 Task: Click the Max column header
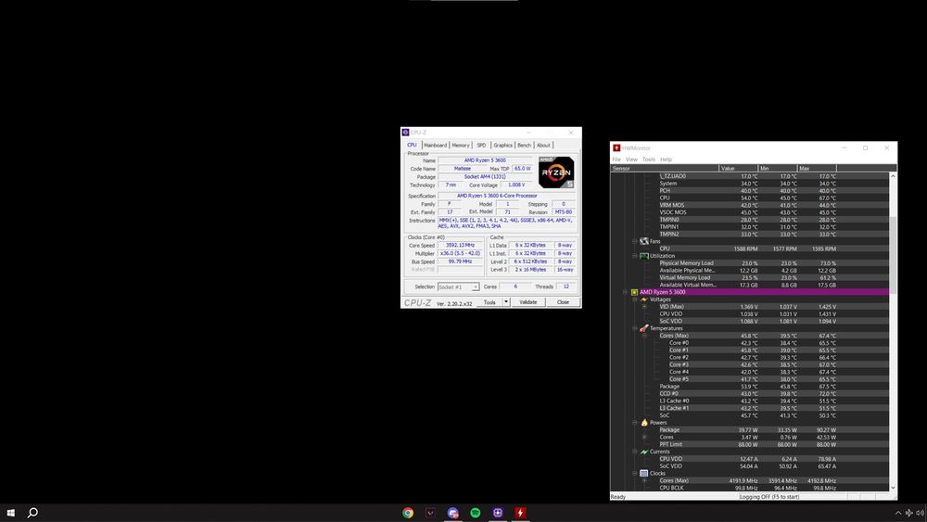point(817,169)
